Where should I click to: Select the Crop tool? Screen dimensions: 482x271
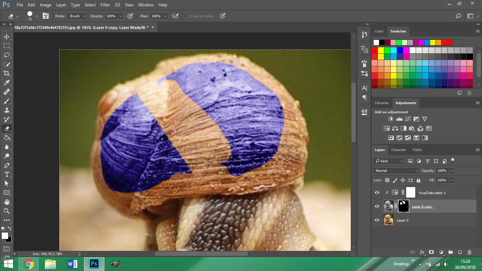point(7,73)
